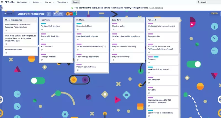Image resolution: width=221 pixels, height=118 pixels.
Task: Click description icon on Persistent link previews card
Action: 42,29
